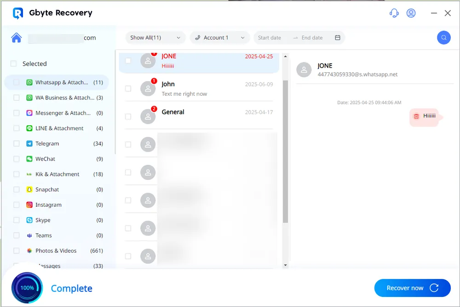Screen dimensions: 460x307
Task: Expand the Show All(11) dropdown
Action: point(155,38)
